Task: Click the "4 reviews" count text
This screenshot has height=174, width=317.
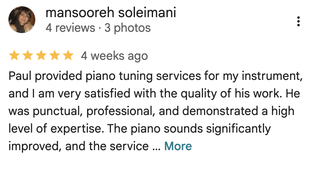Action: (70, 28)
